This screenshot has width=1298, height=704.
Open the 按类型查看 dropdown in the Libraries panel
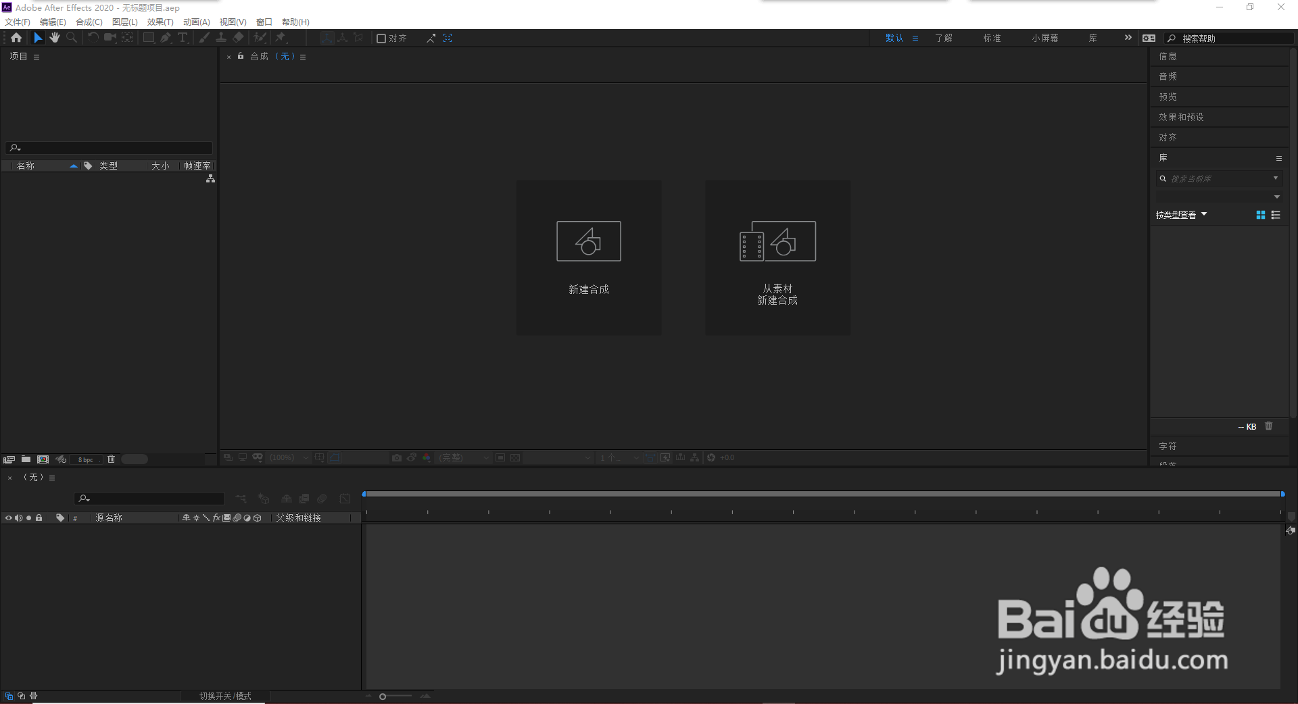click(x=1180, y=214)
